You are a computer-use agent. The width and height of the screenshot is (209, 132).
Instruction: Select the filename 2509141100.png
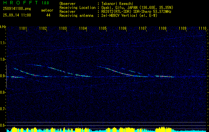point(17,9)
